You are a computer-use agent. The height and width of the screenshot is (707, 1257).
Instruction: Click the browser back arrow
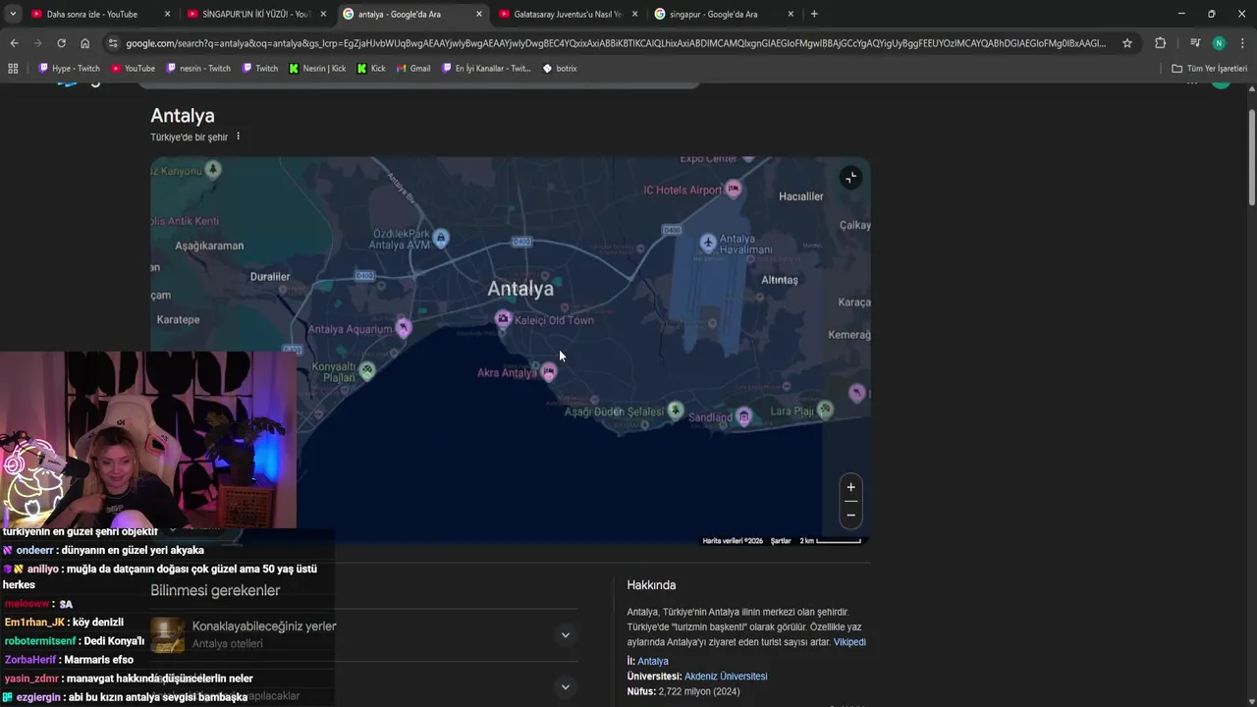pos(14,43)
